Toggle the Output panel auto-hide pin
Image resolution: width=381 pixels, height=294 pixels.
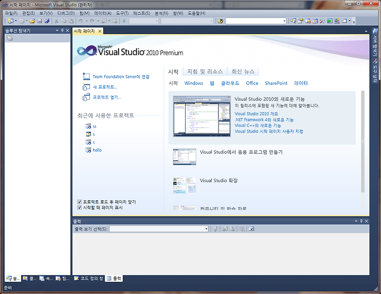click(x=361, y=221)
